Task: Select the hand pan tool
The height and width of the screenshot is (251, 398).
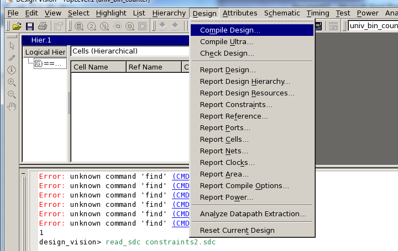Action: click(12, 106)
